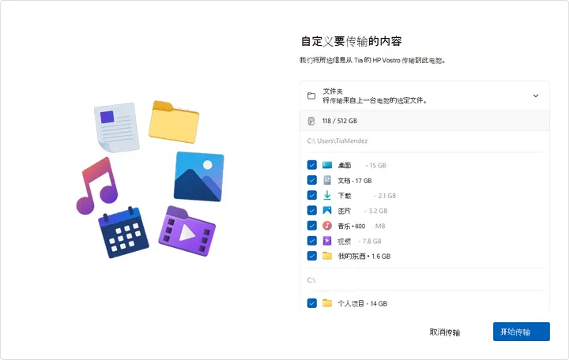This screenshot has height=360, width=569.
Task: Uncheck the 桌面 15 GB checkbox
Action: [x=311, y=165]
